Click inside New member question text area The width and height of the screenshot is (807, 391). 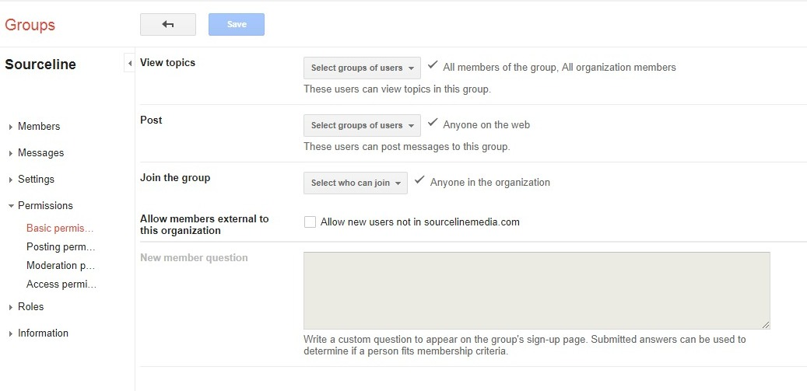(537, 290)
